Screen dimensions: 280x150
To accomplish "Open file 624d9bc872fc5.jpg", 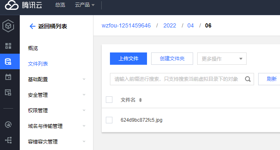I will pyautogui.click(x=141, y=120).
